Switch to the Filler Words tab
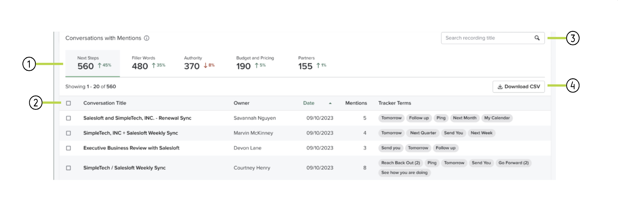The width and height of the screenshot is (618, 200). 149,63
